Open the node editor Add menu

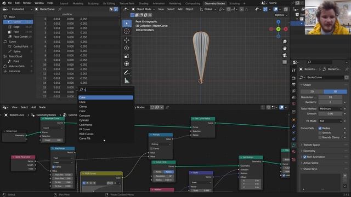pos(33,107)
